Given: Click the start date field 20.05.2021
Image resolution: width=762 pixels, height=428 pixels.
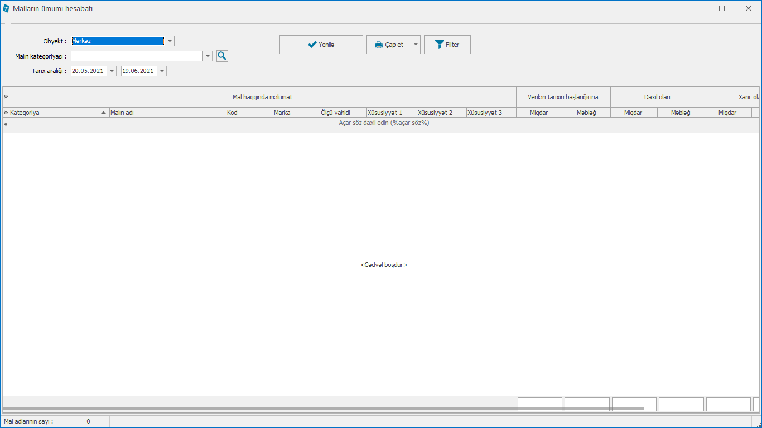Looking at the screenshot, I should pyautogui.click(x=88, y=71).
